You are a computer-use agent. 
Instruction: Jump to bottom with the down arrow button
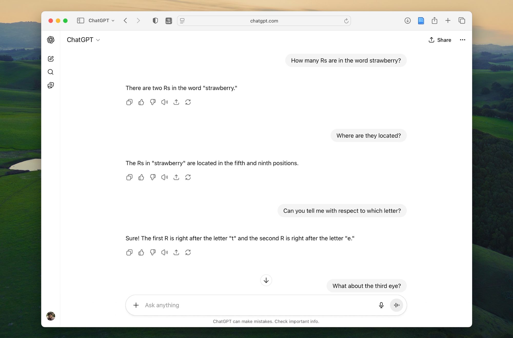pos(266,280)
